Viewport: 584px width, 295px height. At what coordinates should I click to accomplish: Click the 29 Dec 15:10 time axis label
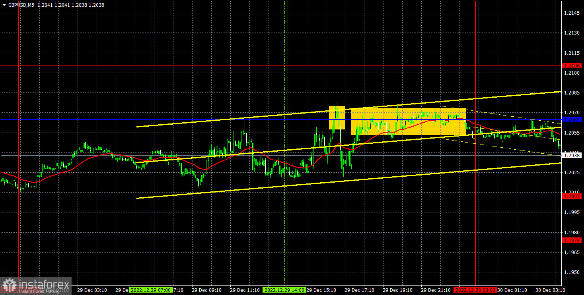tap(321, 290)
